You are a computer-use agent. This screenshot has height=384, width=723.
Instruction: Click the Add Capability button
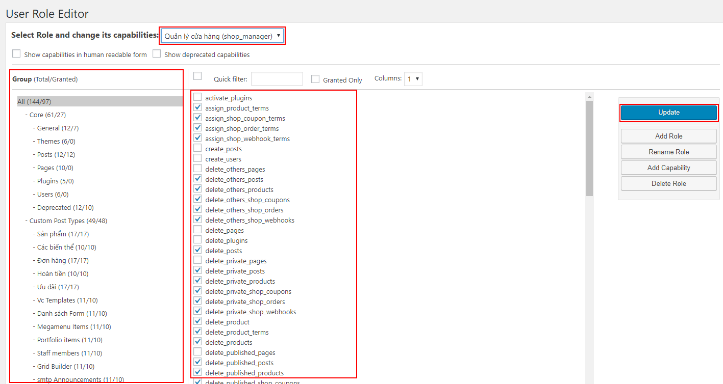point(668,168)
